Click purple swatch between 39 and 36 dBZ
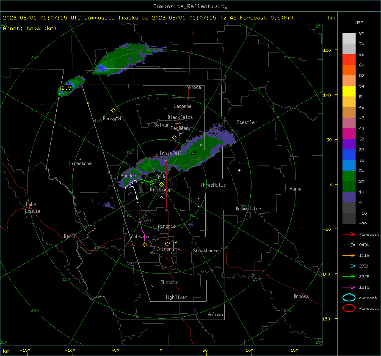This screenshot has width=381, height=356. click(x=349, y=144)
